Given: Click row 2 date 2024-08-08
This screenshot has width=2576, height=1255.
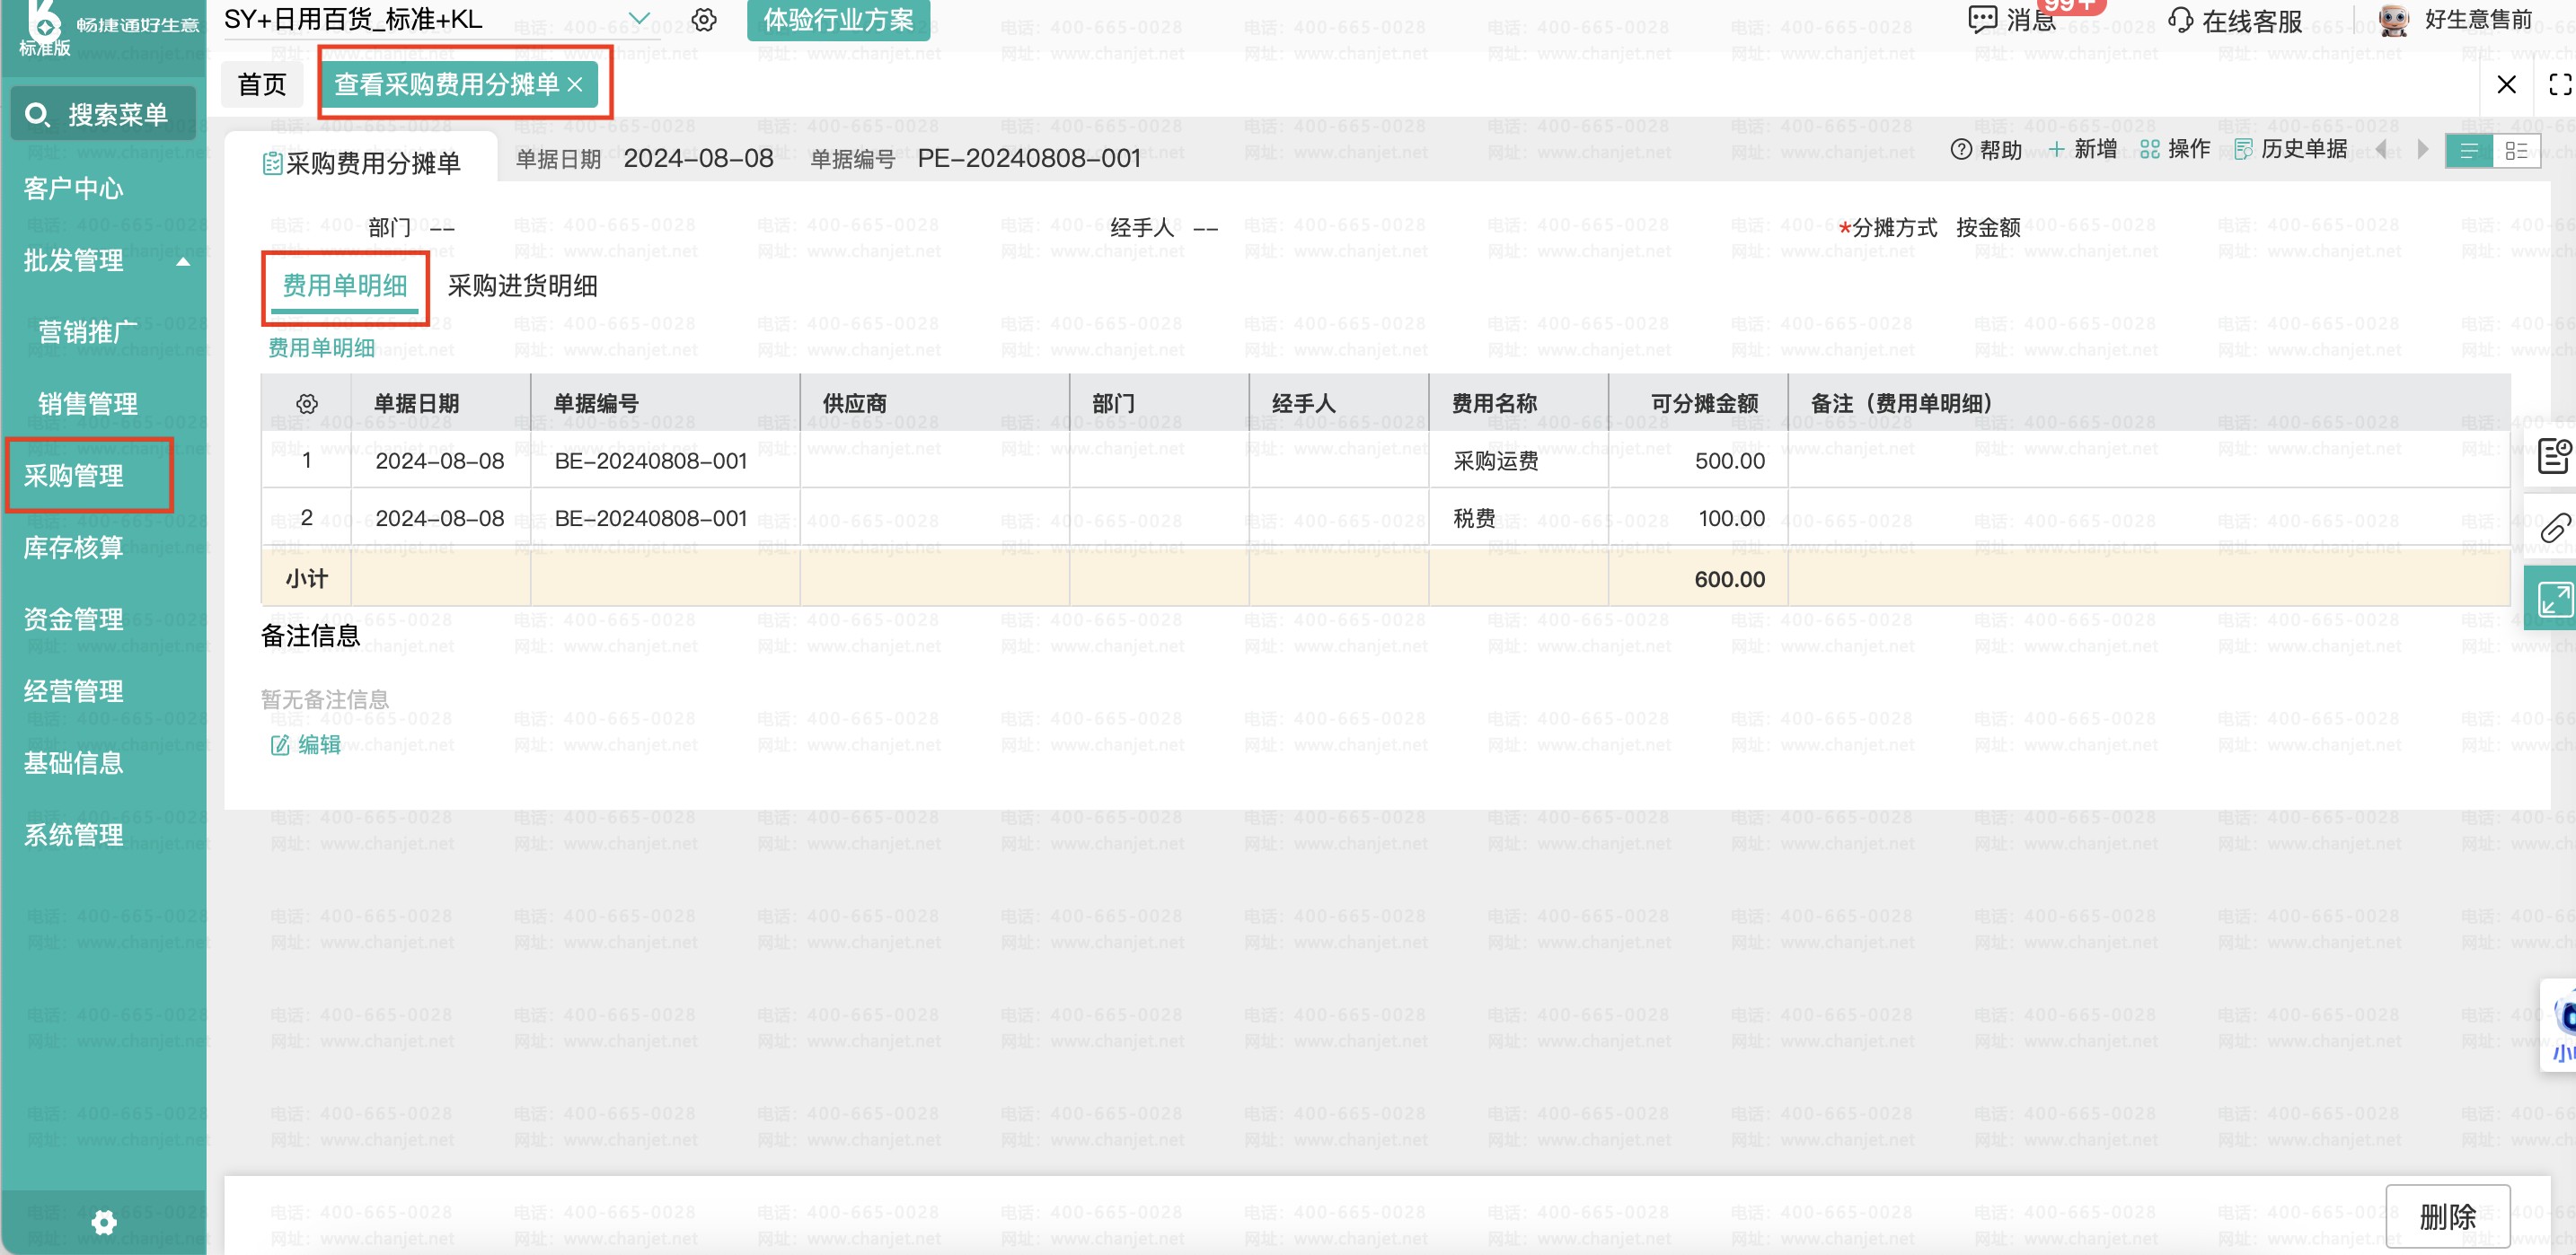Looking at the screenshot, I should coord(439,519).
